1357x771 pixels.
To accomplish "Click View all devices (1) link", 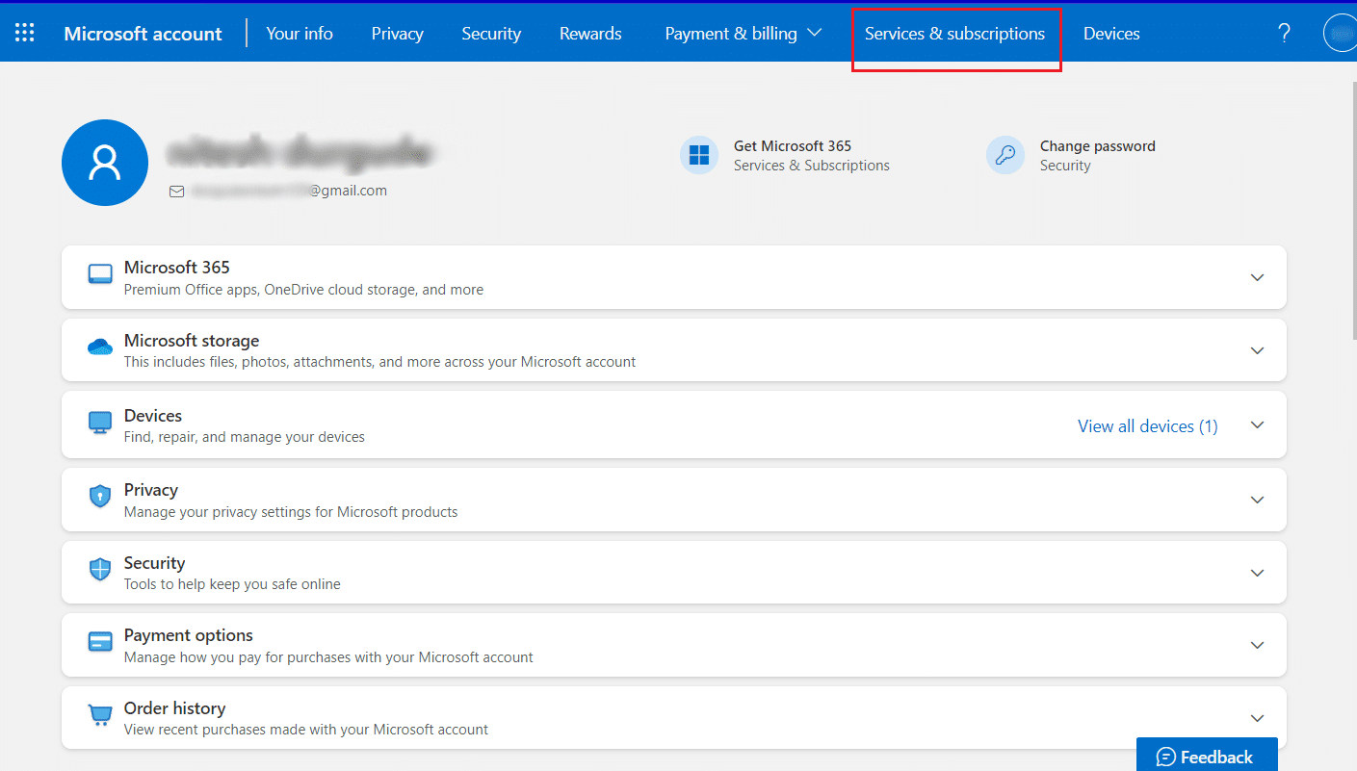I will pos(1148,425).
